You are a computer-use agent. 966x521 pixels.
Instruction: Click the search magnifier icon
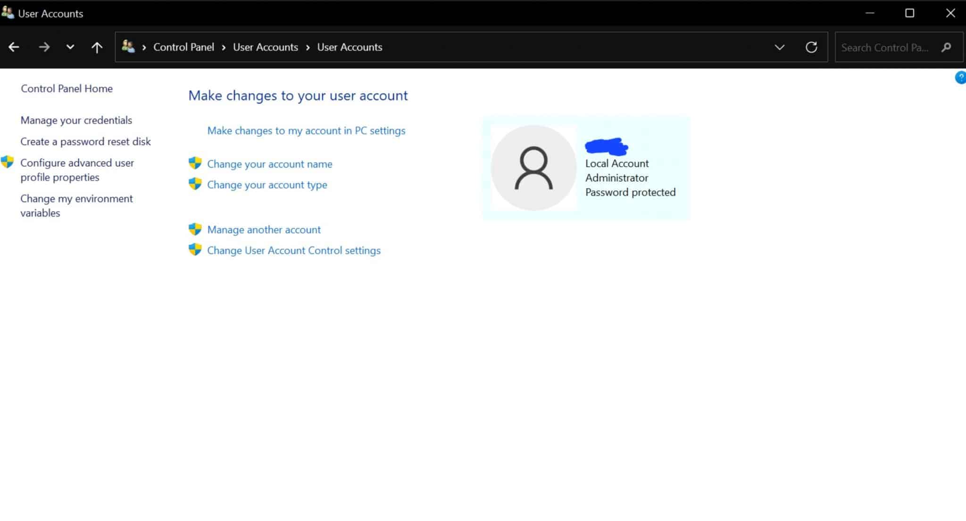[x=946, y=47]
